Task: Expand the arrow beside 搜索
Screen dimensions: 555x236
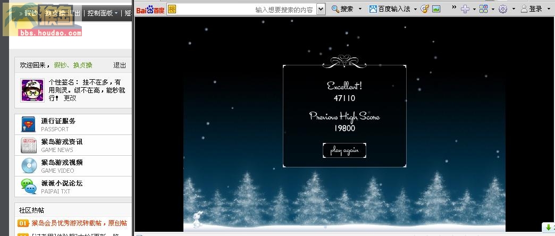Action: click(360, 9)
